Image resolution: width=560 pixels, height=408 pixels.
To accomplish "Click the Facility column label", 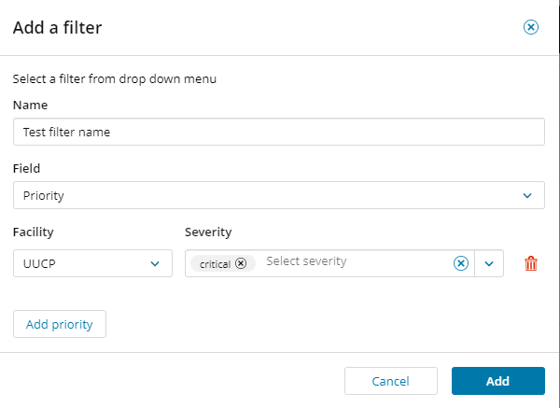I will pos(34,232).
